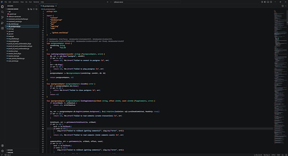Go forward with navigation arrow
Viewport: 288px width, 156px height.
click(x=111, y=2)
